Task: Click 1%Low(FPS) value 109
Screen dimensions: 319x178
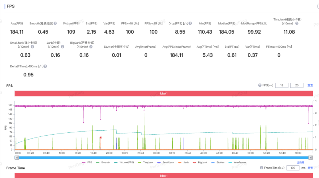Action: pos(71,32)
